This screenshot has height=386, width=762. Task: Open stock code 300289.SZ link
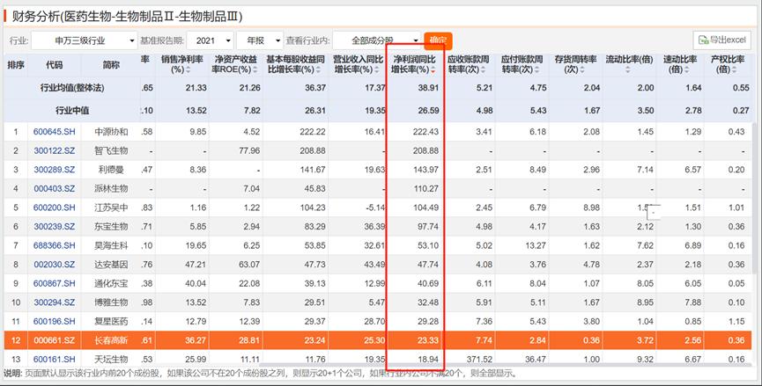[x=55, y=170]
